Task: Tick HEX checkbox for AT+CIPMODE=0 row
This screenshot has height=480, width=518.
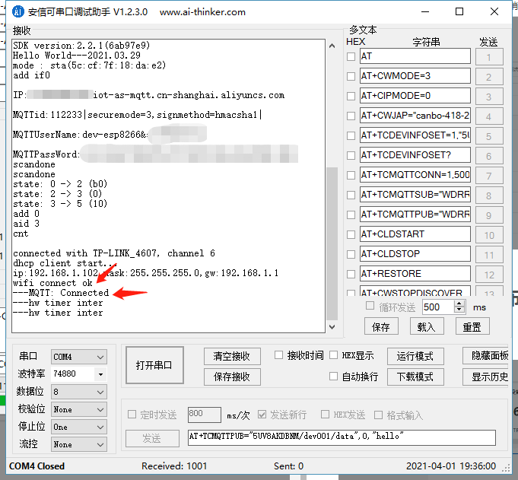Action: pyautogui.click(x=351, y=96)
